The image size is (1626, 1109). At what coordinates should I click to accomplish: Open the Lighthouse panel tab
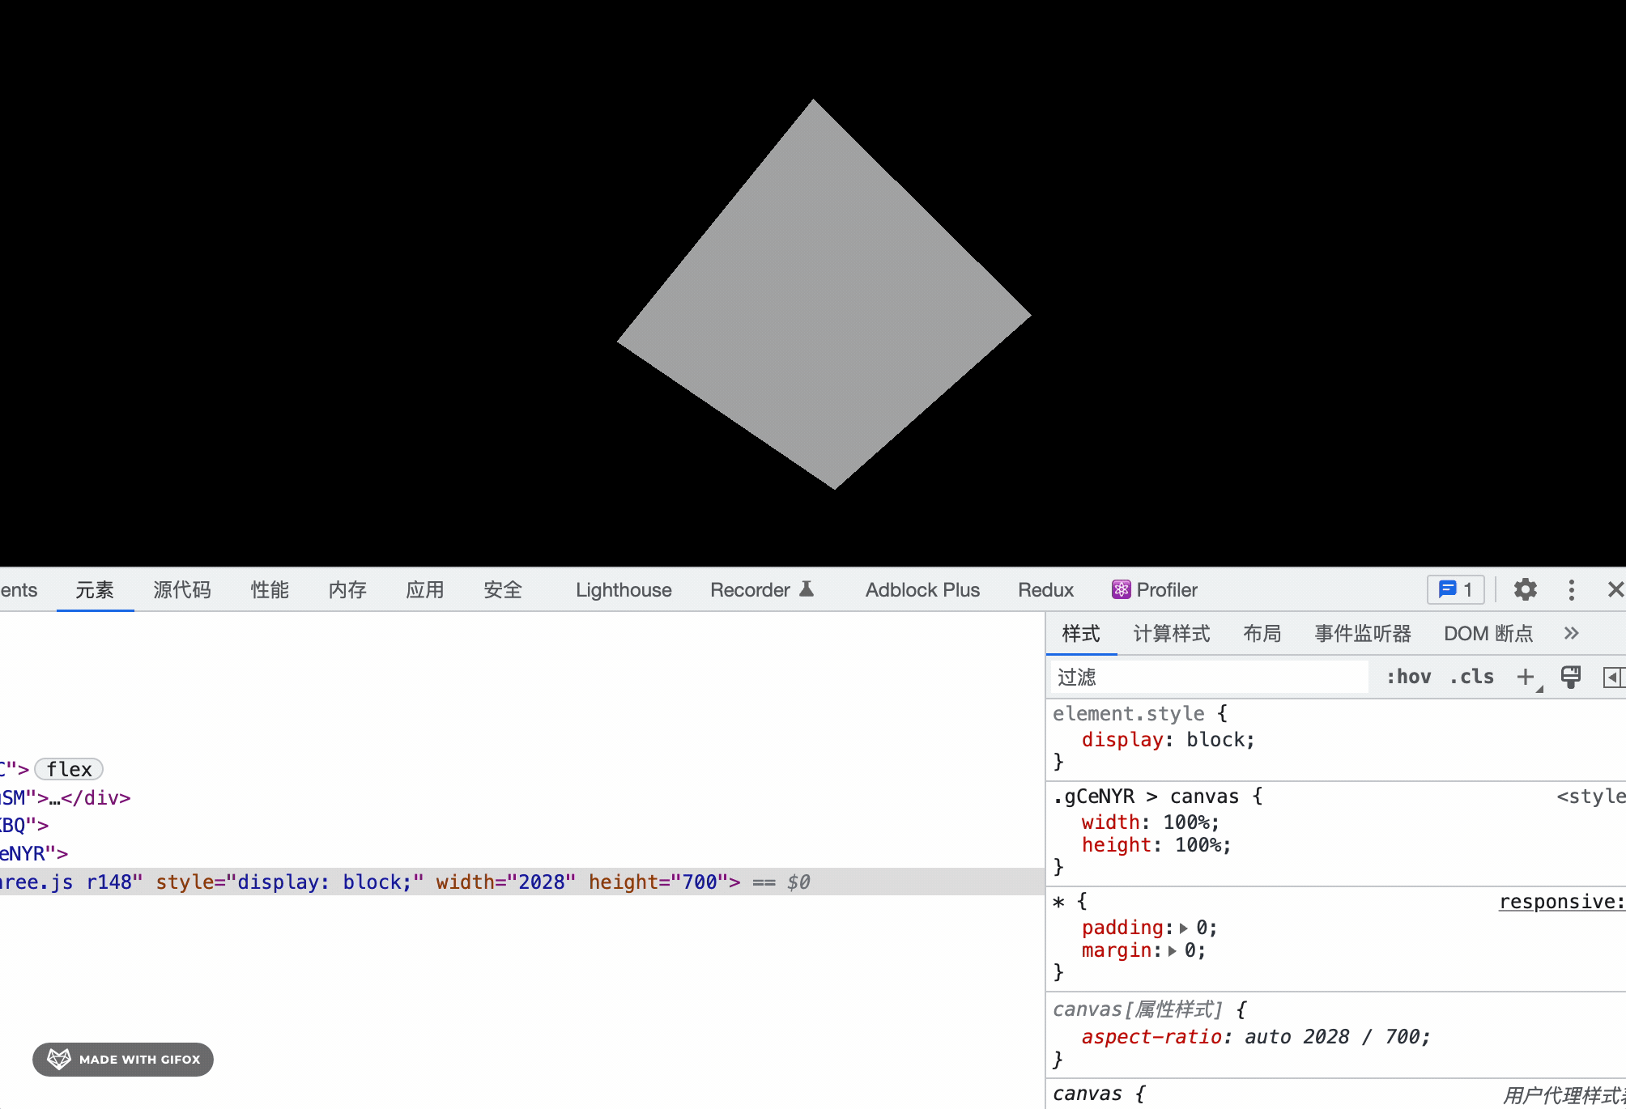tap(623, 590)
